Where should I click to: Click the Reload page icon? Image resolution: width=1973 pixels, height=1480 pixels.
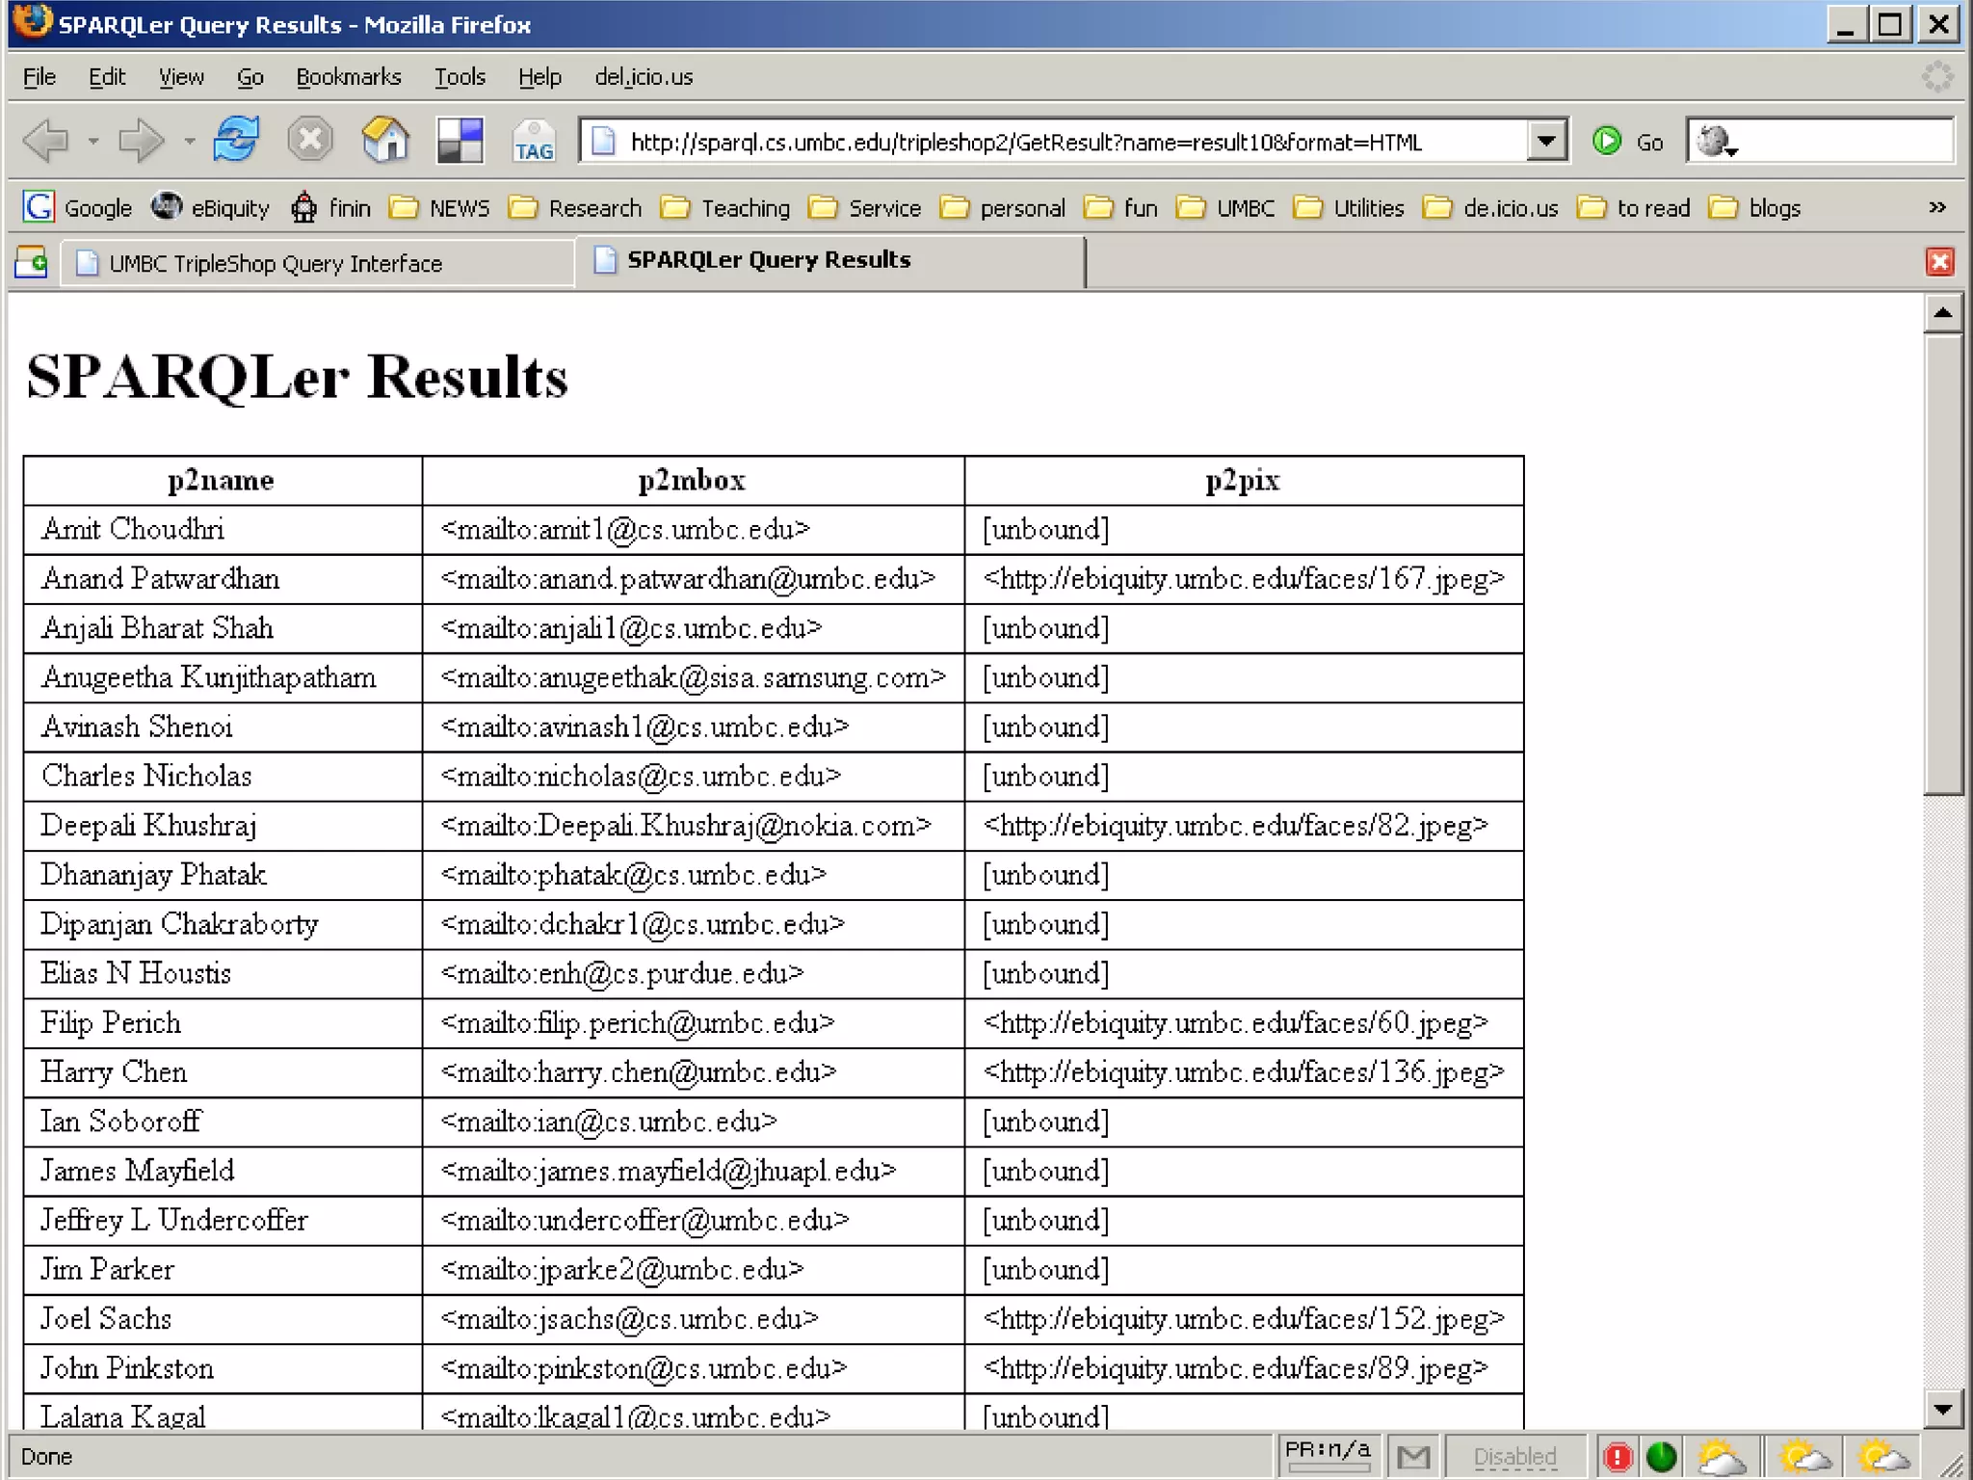pyautogui.click(x=236, y=141)
